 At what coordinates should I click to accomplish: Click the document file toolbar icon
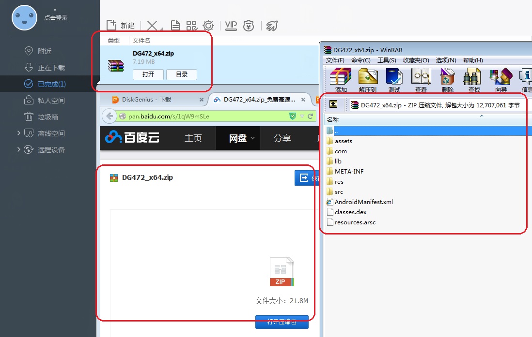tap(175, 26)
